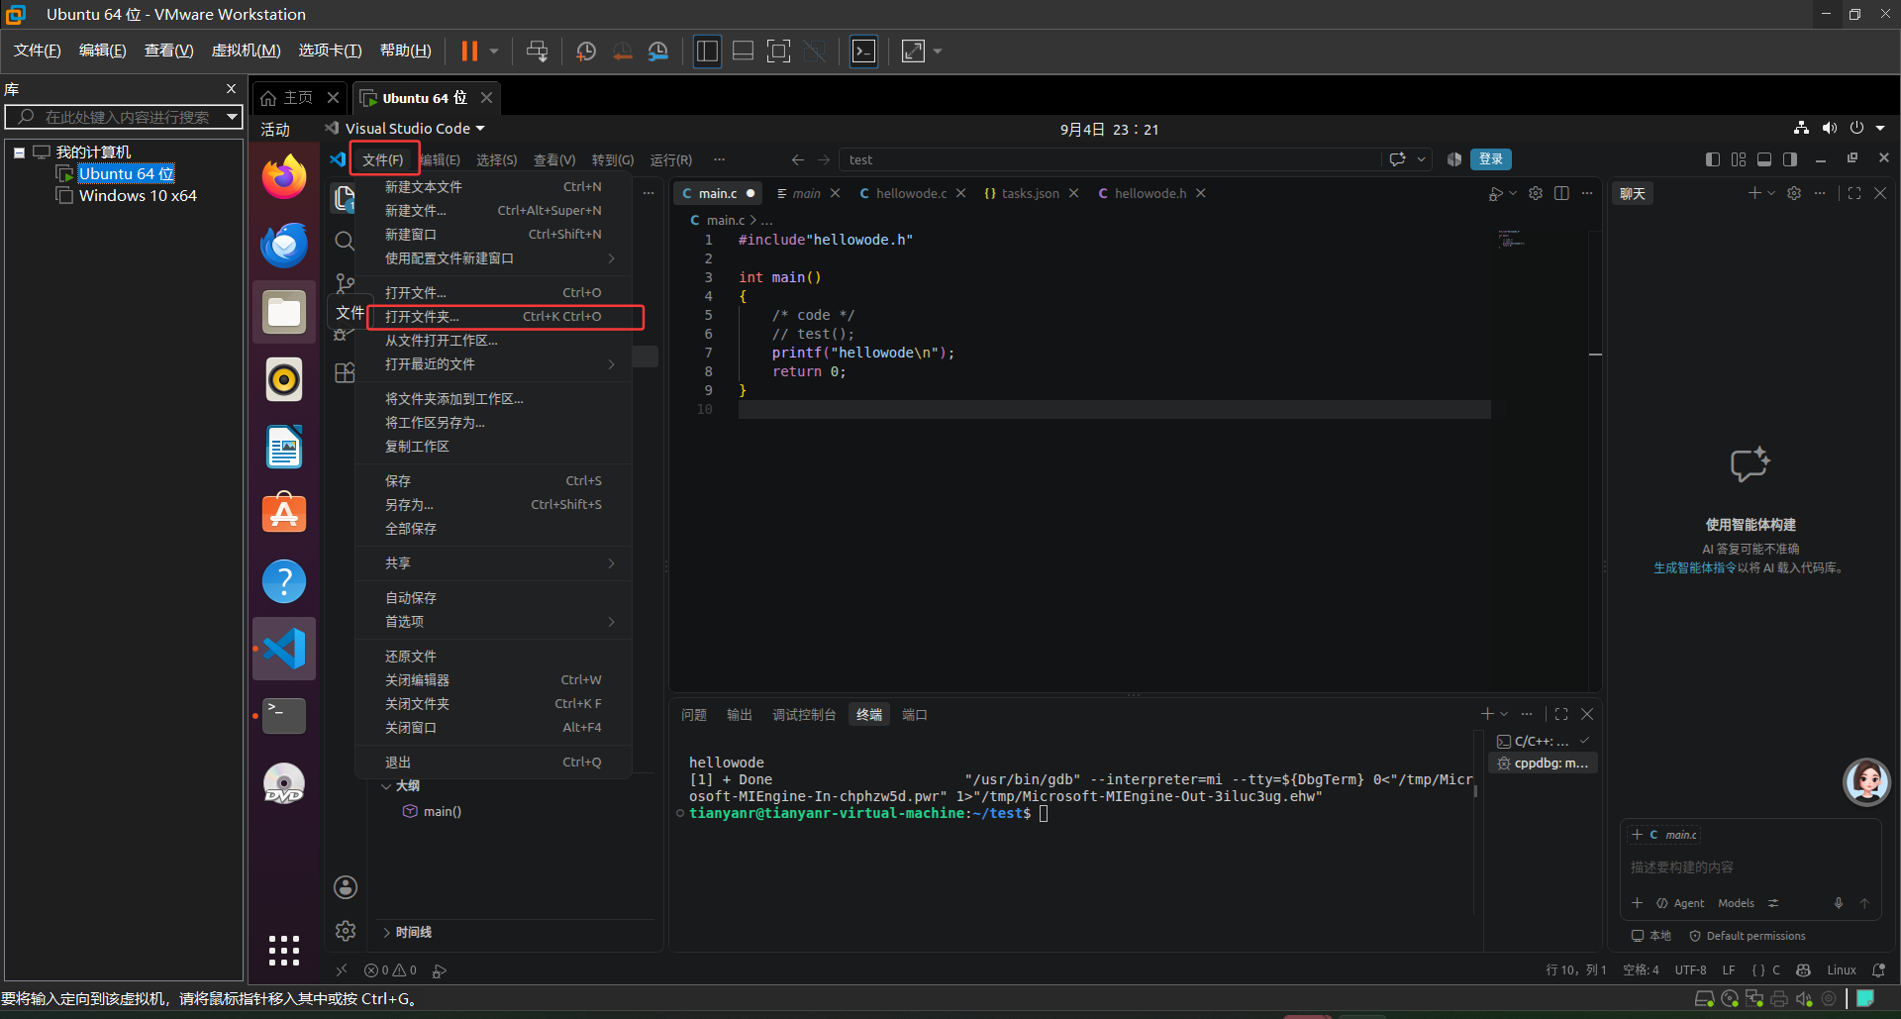Viewport: 1901px width, 1019px height.
Task: Suspend the virtual machine with the pause button
Action: click(469, 51)
